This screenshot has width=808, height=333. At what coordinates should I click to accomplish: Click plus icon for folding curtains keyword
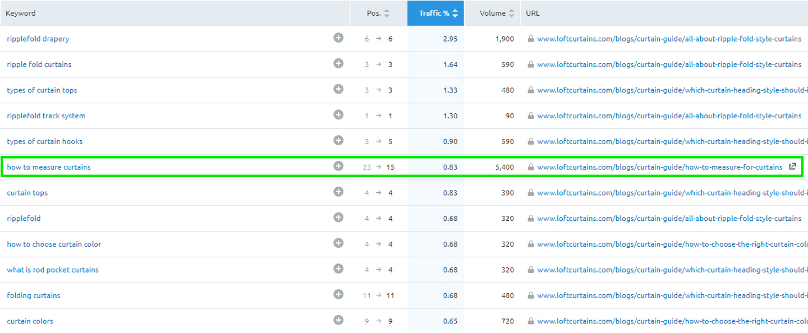tap(338, 294)
